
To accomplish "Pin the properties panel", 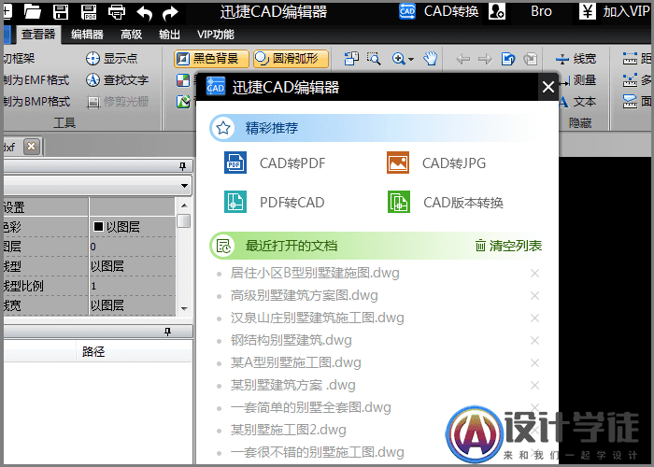I will pos(182,166).
